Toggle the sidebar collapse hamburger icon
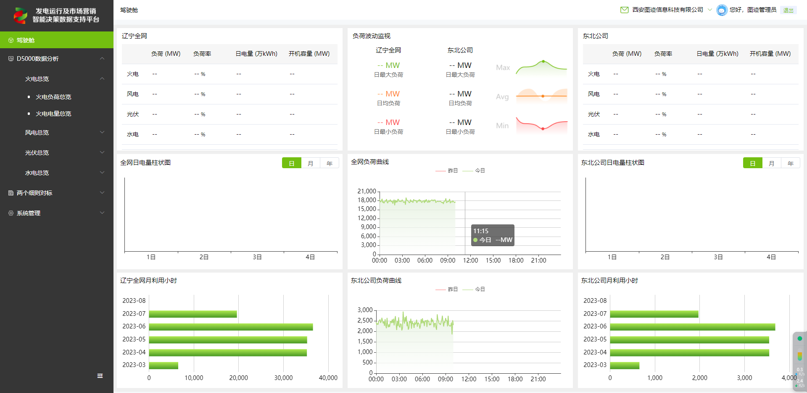 pyautogui.click(x=100, y=376)
